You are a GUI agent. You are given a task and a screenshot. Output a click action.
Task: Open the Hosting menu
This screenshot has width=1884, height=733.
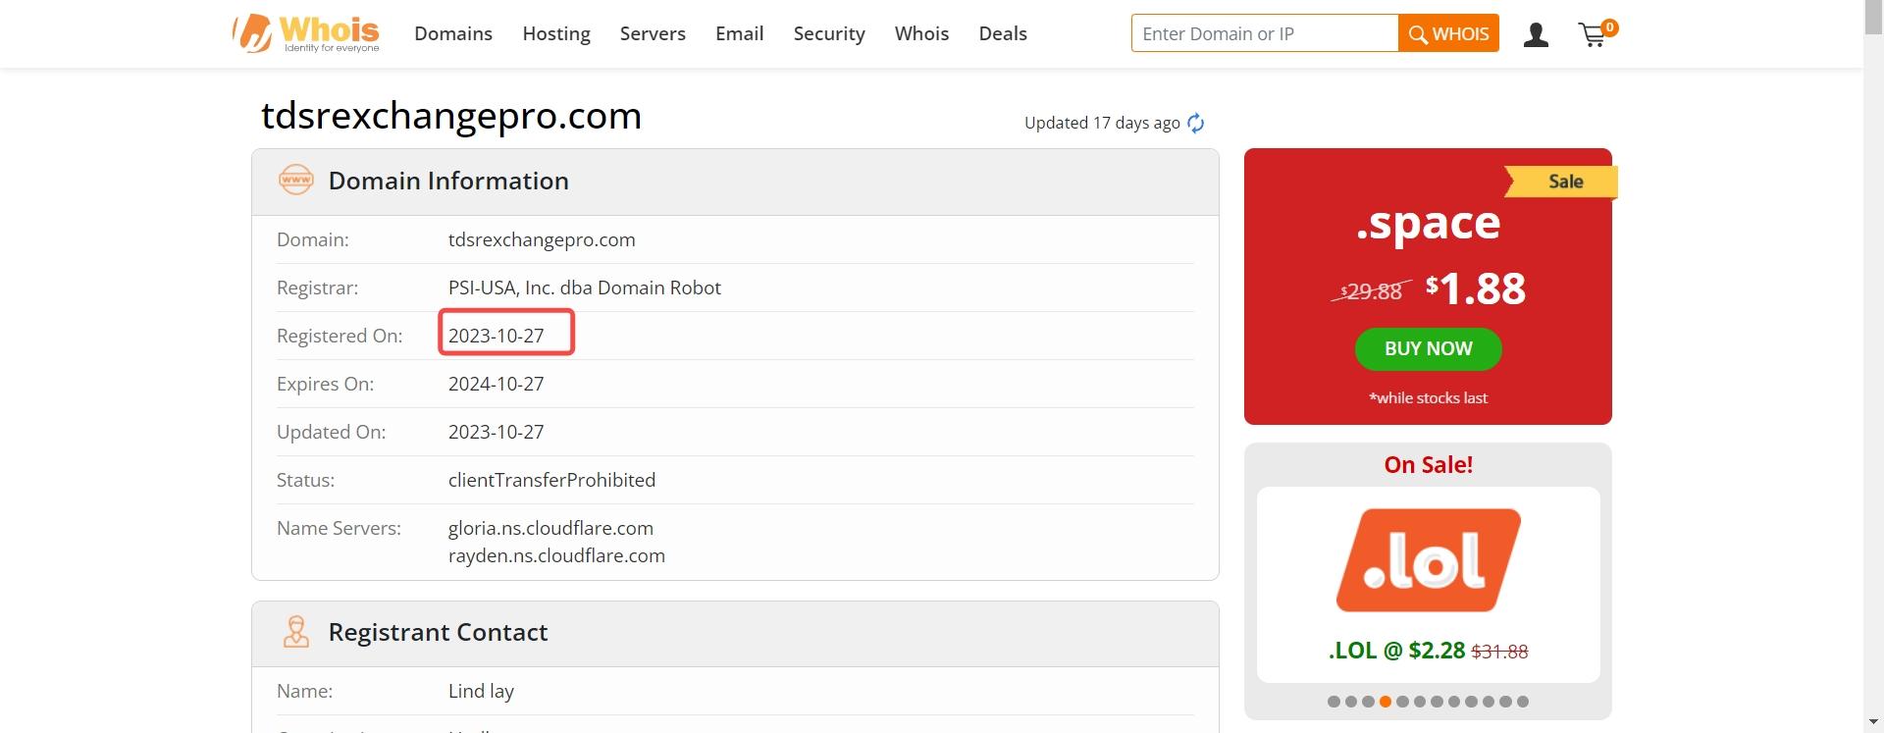(x=556, y=33)
